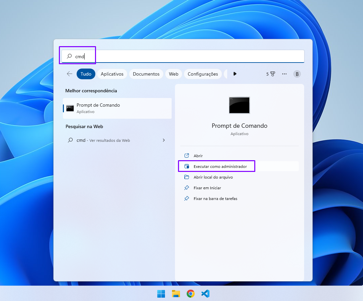Switch to the Documentos filter tab
The width and height of the screenshot is (363, 301).
[x=146, y=74]
